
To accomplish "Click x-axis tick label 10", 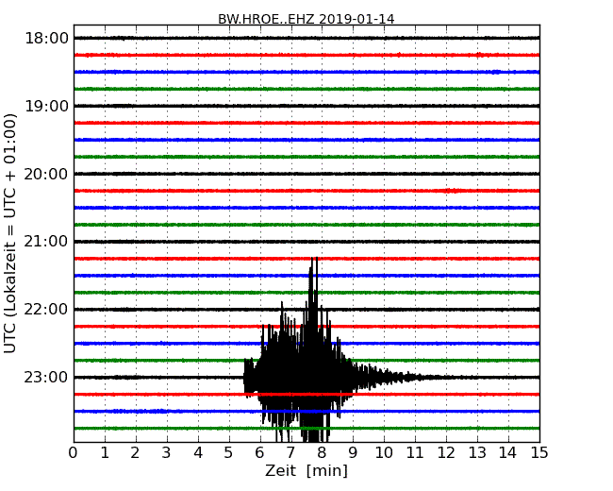I will (x=384, y=453).
